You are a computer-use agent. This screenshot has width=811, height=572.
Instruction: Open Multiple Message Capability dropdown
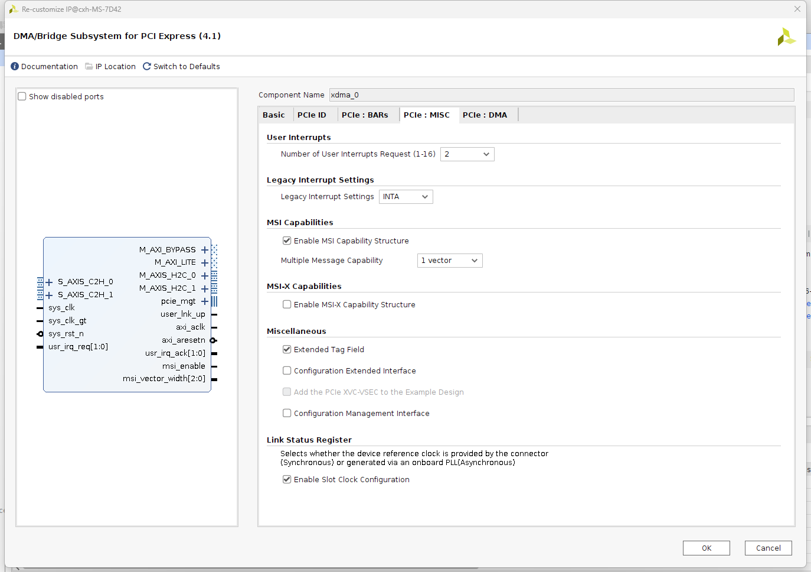450,261
